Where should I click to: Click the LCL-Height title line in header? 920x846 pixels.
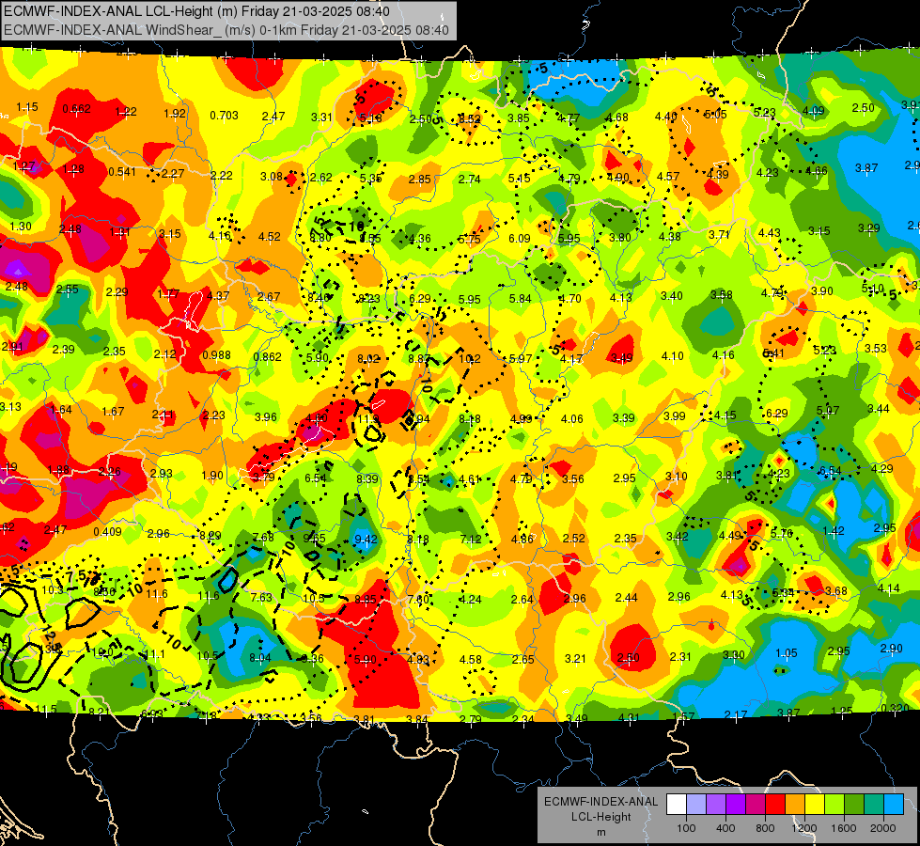[x=196, y=11]
